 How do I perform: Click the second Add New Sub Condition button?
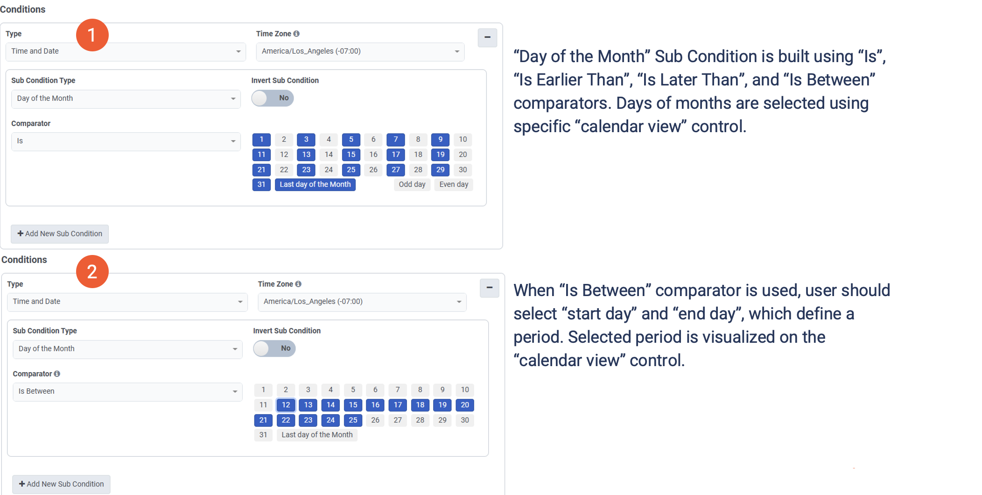[61, 484]
